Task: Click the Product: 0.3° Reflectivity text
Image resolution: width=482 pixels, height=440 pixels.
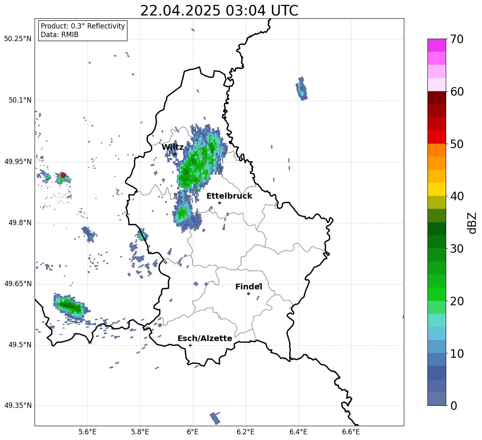Action: [x=83, y=26]
